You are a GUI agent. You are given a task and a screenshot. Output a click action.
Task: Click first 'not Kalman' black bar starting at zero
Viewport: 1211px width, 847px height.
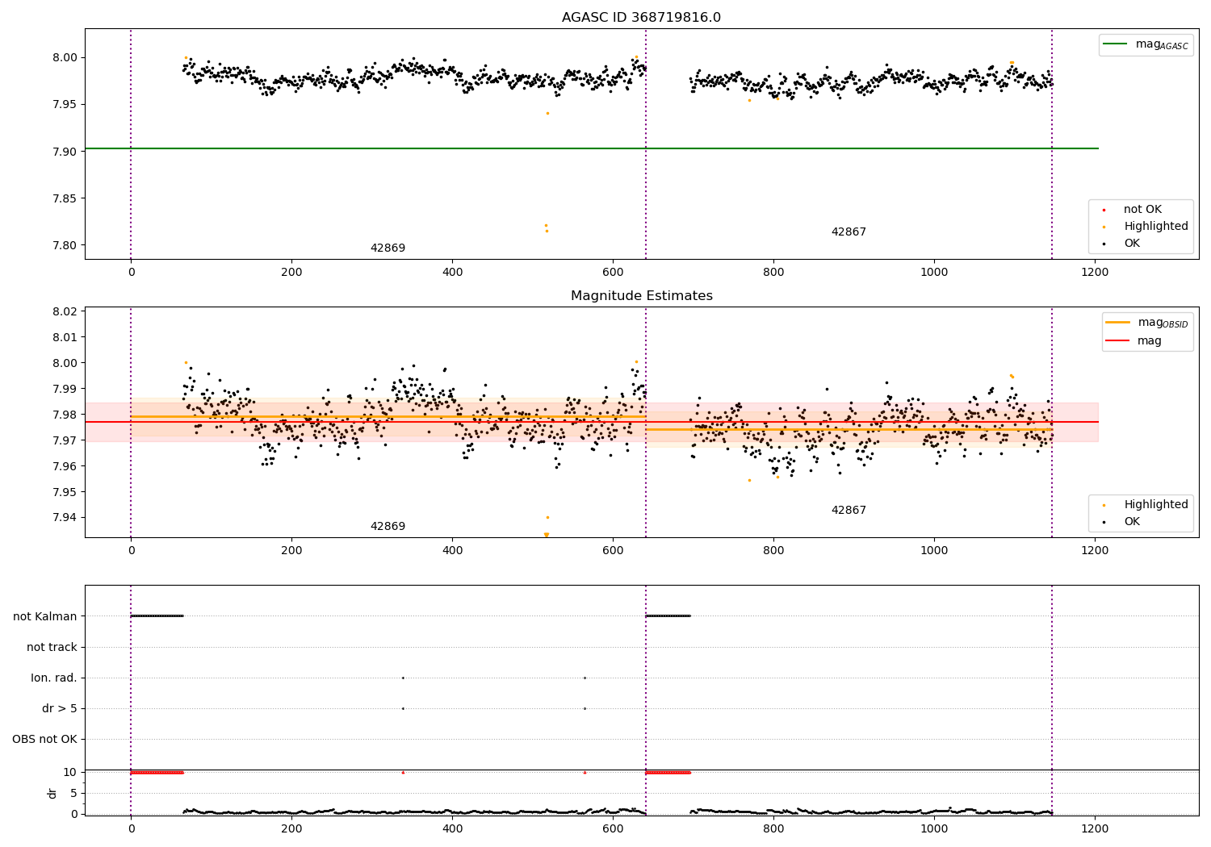[157, 615]
